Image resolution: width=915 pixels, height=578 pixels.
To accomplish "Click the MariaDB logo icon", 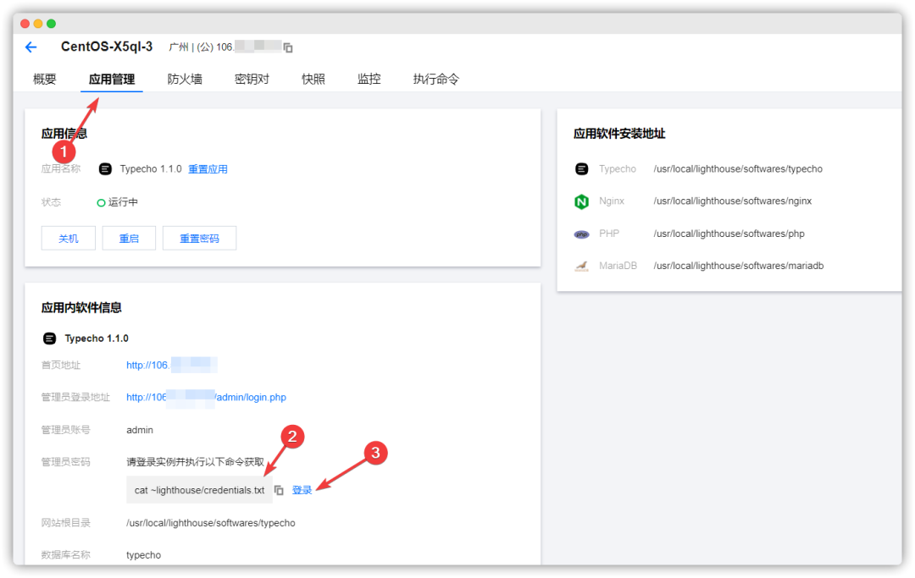I will point(582,267).
